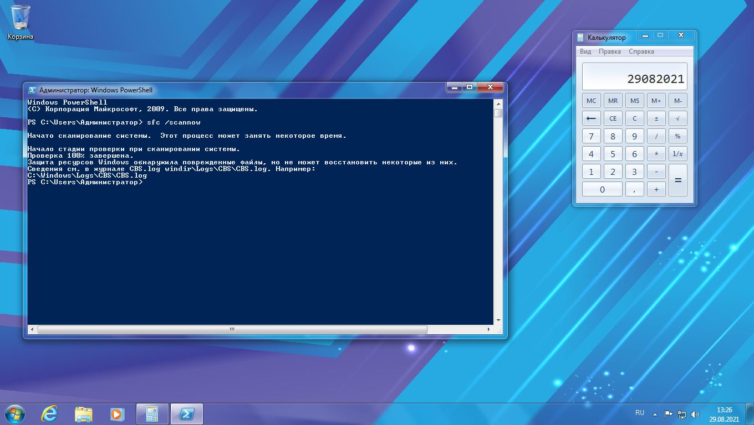The width and height of the screenshot is (754, 425).
Task: Toggle sign with the ± button
Action: (x=656, y=118)
